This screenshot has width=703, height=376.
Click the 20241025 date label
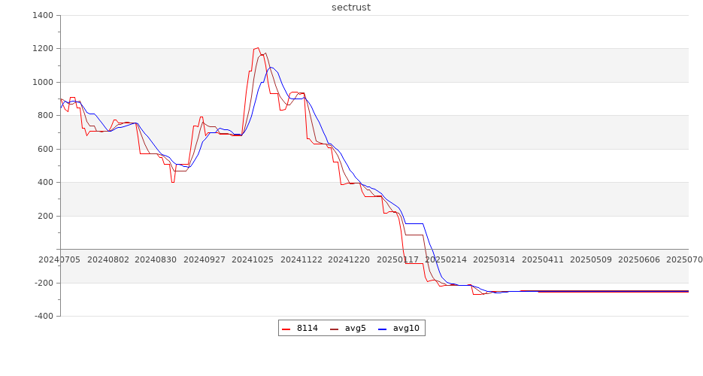point(253,259)
